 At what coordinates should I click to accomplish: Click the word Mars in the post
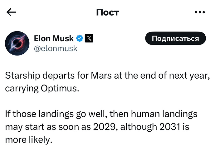point(101,76)
